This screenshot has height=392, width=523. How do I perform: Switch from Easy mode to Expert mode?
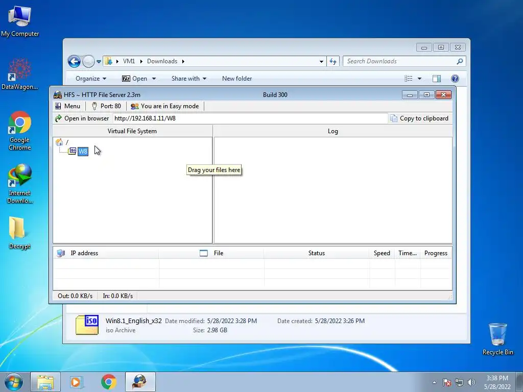[x=165, y=106]
